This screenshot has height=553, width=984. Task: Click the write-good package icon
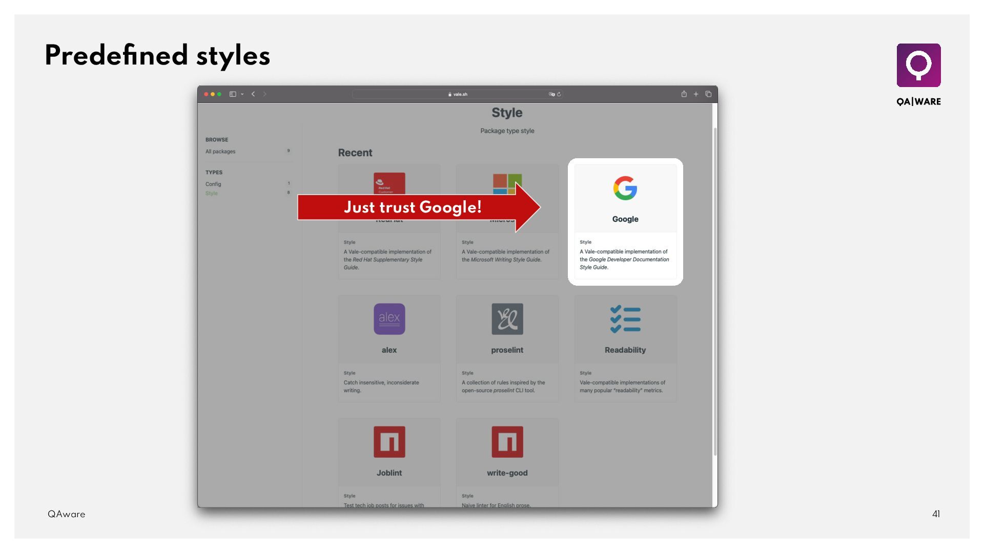[507, 442]
